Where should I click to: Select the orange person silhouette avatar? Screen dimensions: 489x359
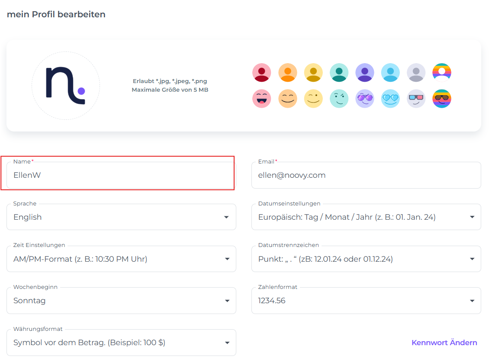pyautogui.click(x=287, y=73)
